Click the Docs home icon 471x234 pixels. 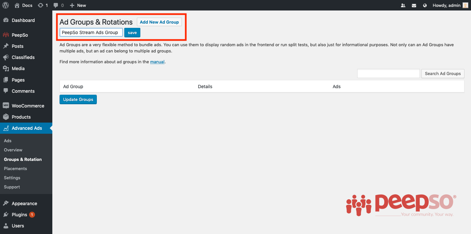coord(17,5)
